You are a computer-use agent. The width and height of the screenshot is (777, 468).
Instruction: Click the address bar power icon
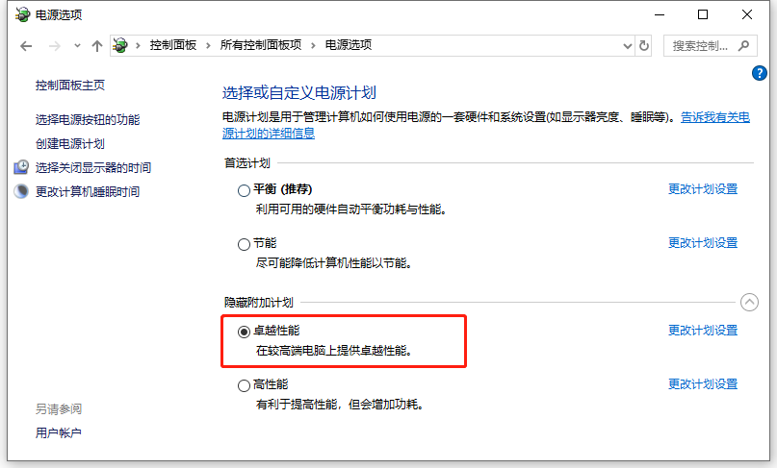(x=120, y=45)
